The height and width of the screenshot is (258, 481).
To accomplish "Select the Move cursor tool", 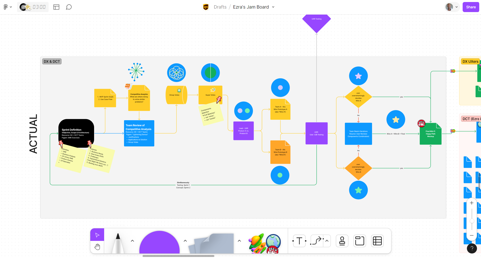I will [97, 235].
